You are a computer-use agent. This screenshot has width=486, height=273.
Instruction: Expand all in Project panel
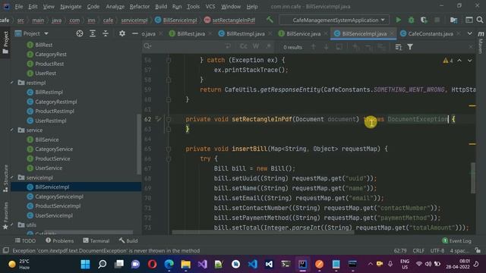coord(93,33)
